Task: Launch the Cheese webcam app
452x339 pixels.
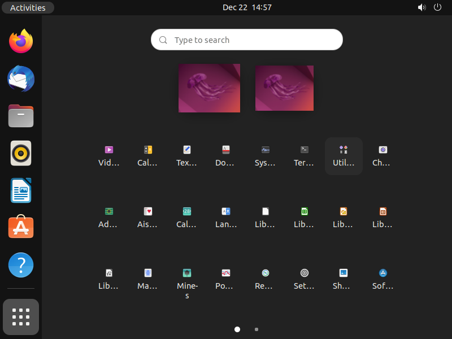Action: [x=383, y=156]
